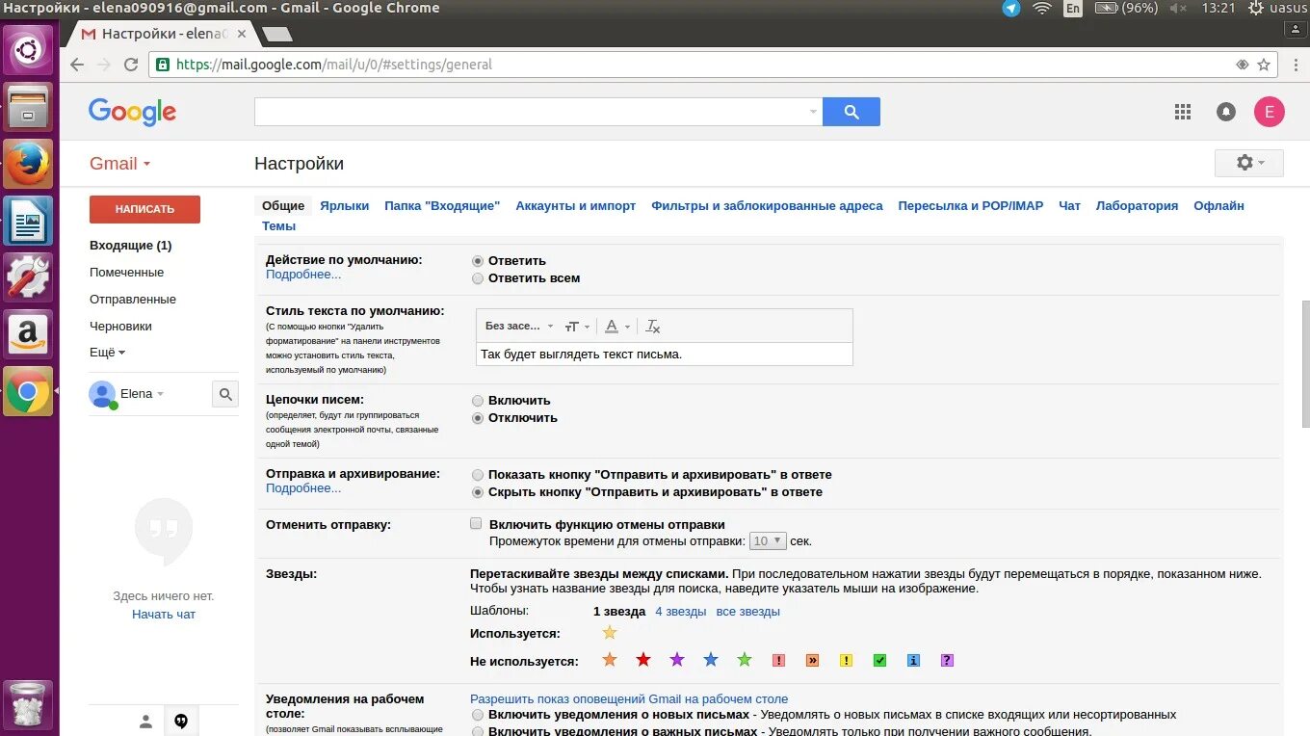Switch to the Аккаунты и импорт tab

click(576, 206)
